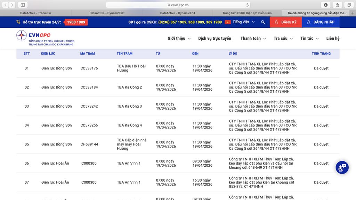The image size is (356, 200).
Task: Expand the Giới thiệu menu
Action: click(x=179, y=39)
